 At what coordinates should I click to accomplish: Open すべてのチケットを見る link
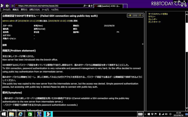158,14
